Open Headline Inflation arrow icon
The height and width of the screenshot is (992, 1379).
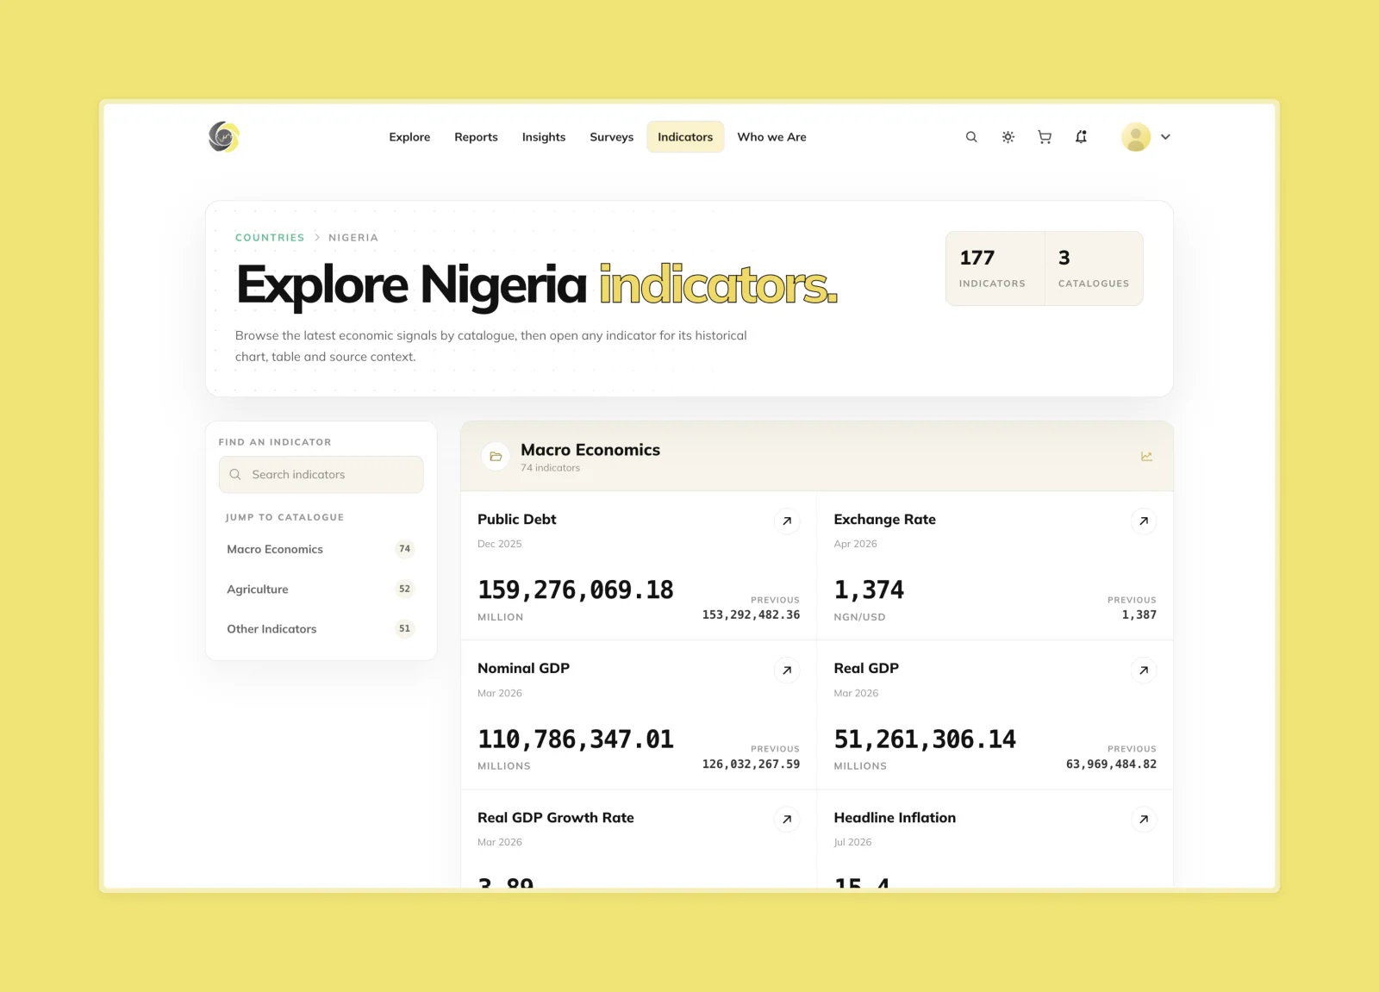click(1144, 820)
